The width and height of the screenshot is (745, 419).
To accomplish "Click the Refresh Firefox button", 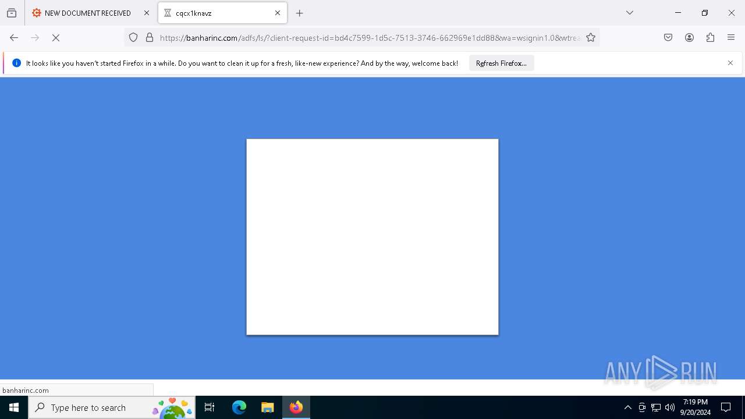I will coord(501,63).
